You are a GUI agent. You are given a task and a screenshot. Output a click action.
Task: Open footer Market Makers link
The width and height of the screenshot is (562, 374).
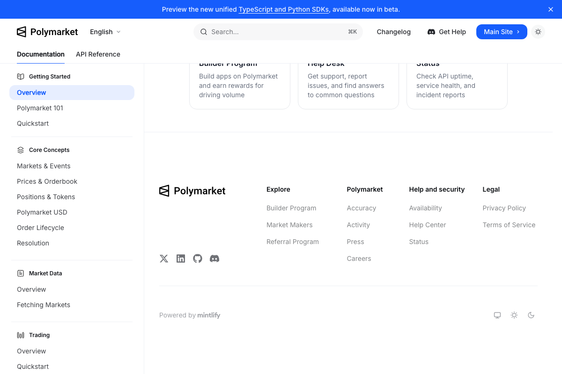point(289,225)
